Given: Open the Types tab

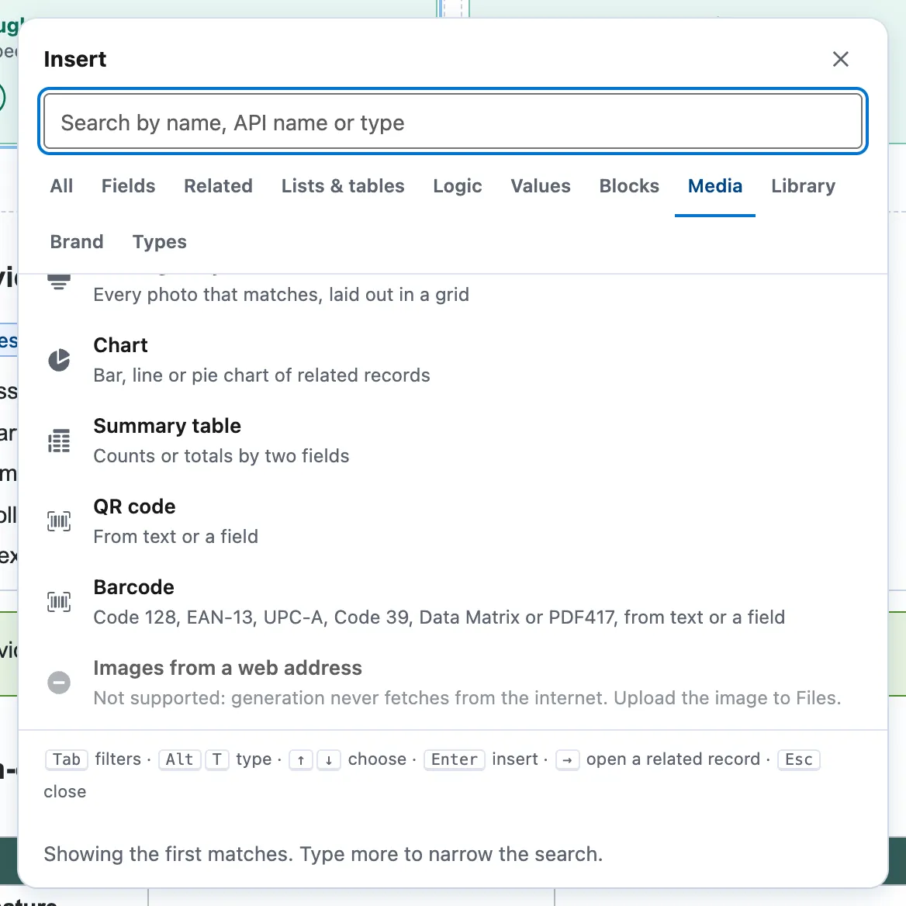Looking at the screenshot, I should 160,241.
